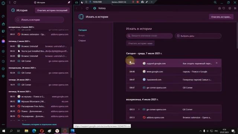Image resolution: width=238 pixels, height=134 pixels.
Task: Open Easy Setup in the toolbar
Action: 235,8
